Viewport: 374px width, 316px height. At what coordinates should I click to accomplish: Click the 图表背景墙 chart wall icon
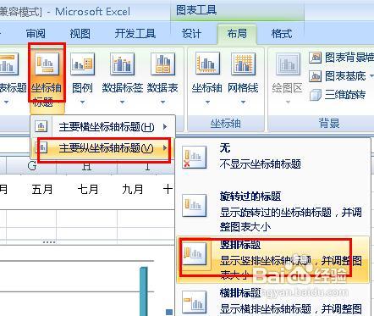[x=316, y=58]
